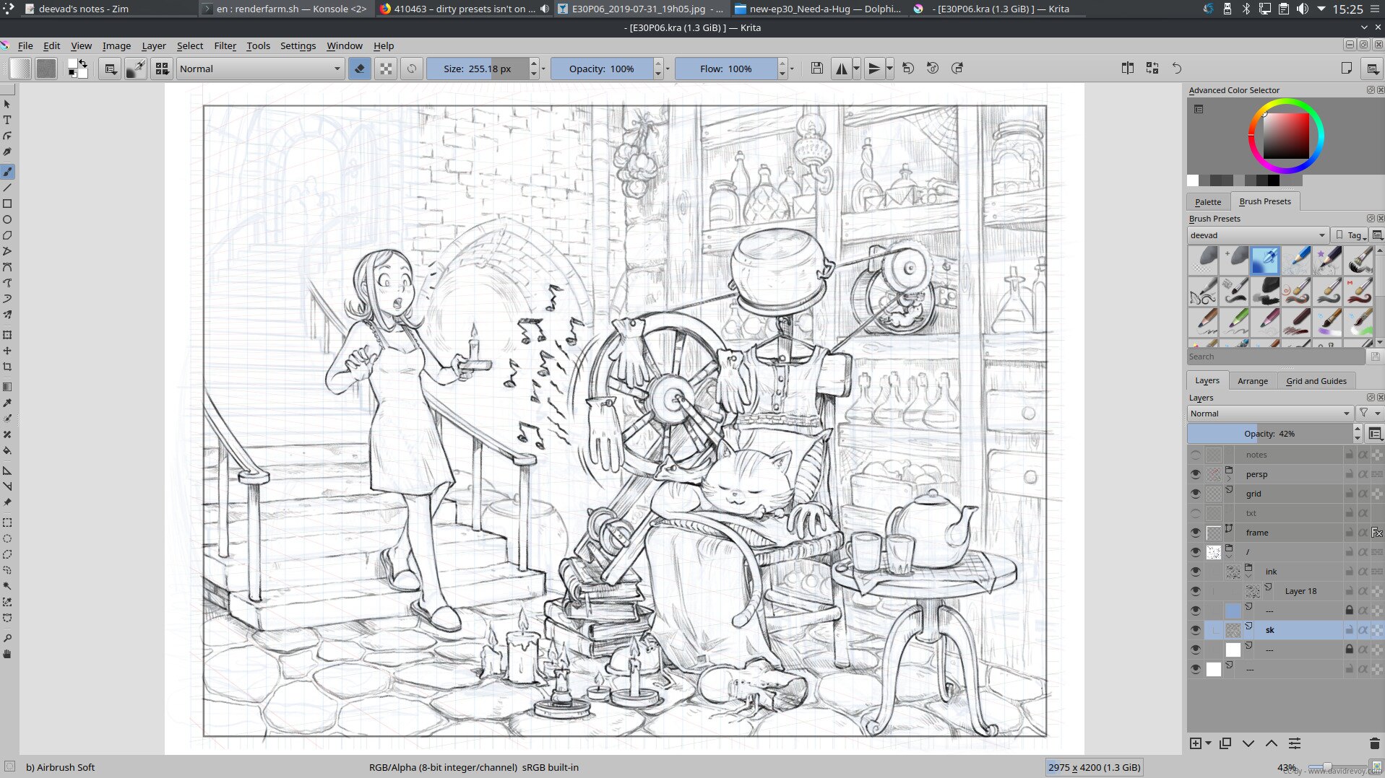Viewport: 1385px width, 778px height.
Task: Hide the persp layer
Action: [x=1196, y=474]
